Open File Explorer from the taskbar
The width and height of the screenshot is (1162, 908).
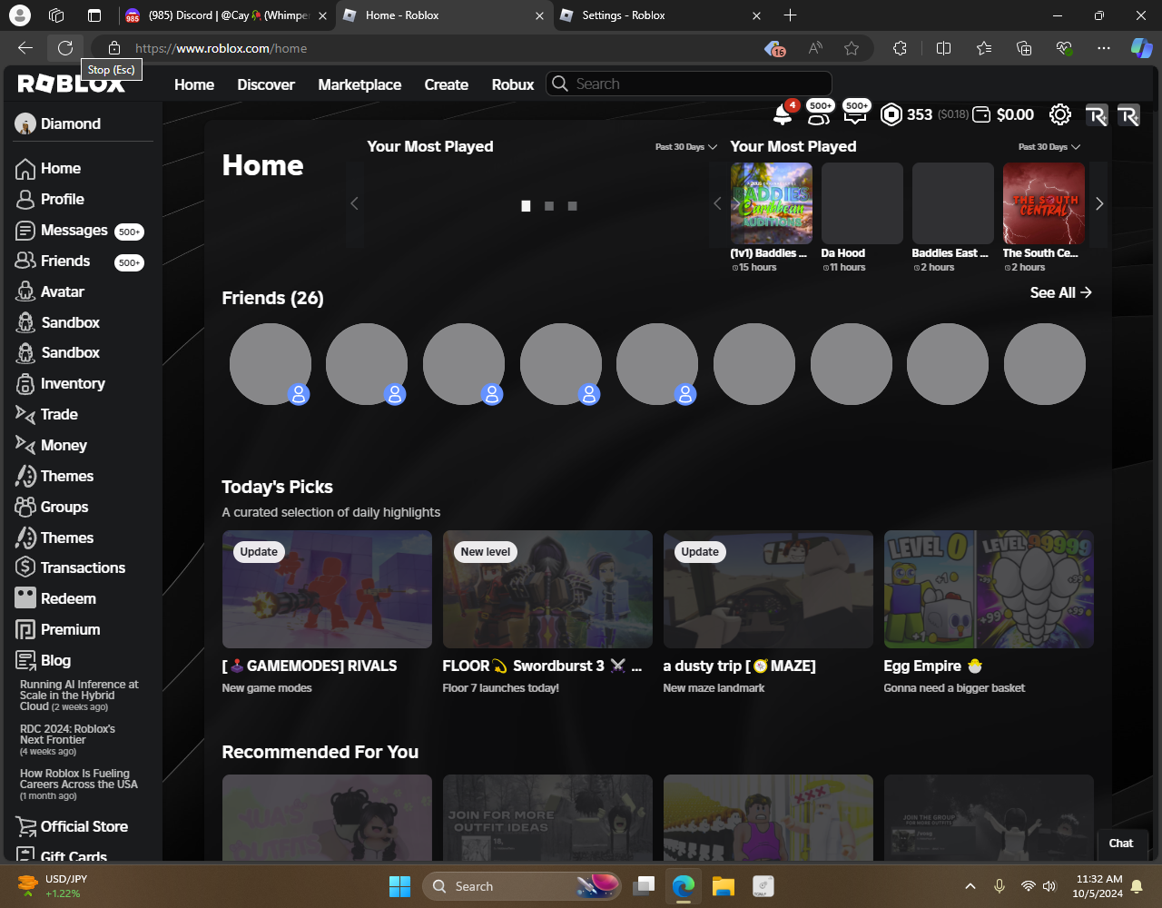(x=723, y=886)
